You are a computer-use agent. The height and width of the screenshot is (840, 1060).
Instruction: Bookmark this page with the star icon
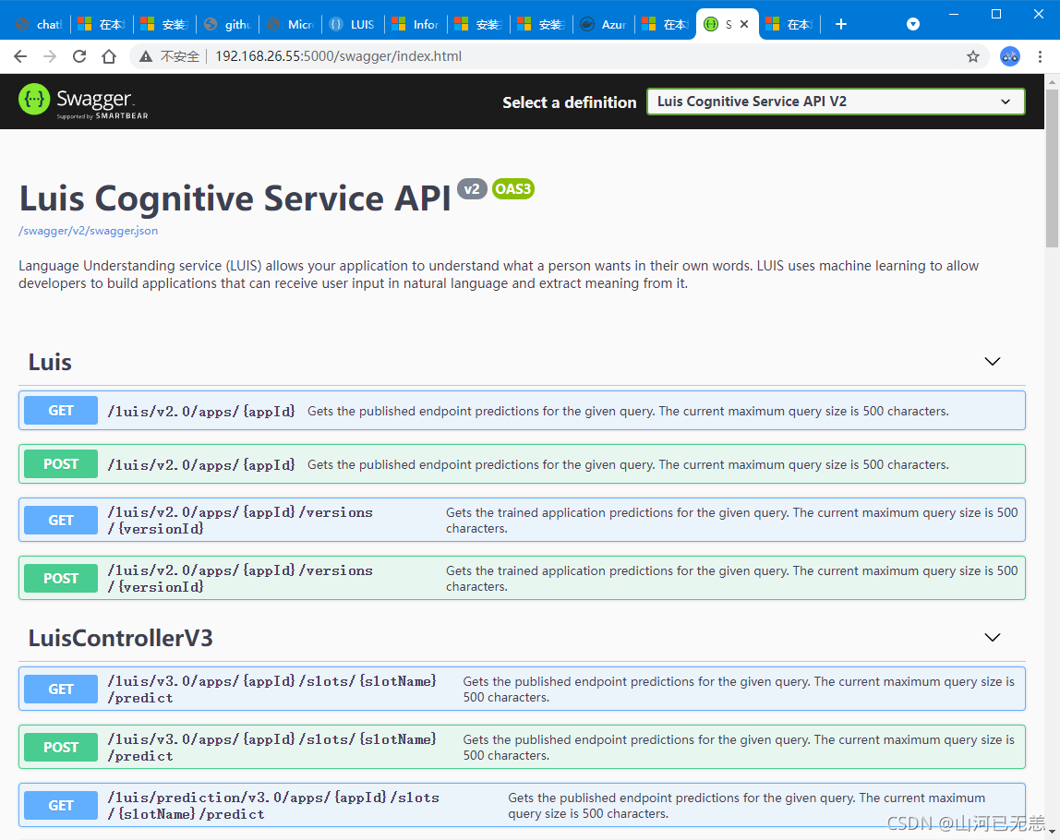(x=973, y=56)
